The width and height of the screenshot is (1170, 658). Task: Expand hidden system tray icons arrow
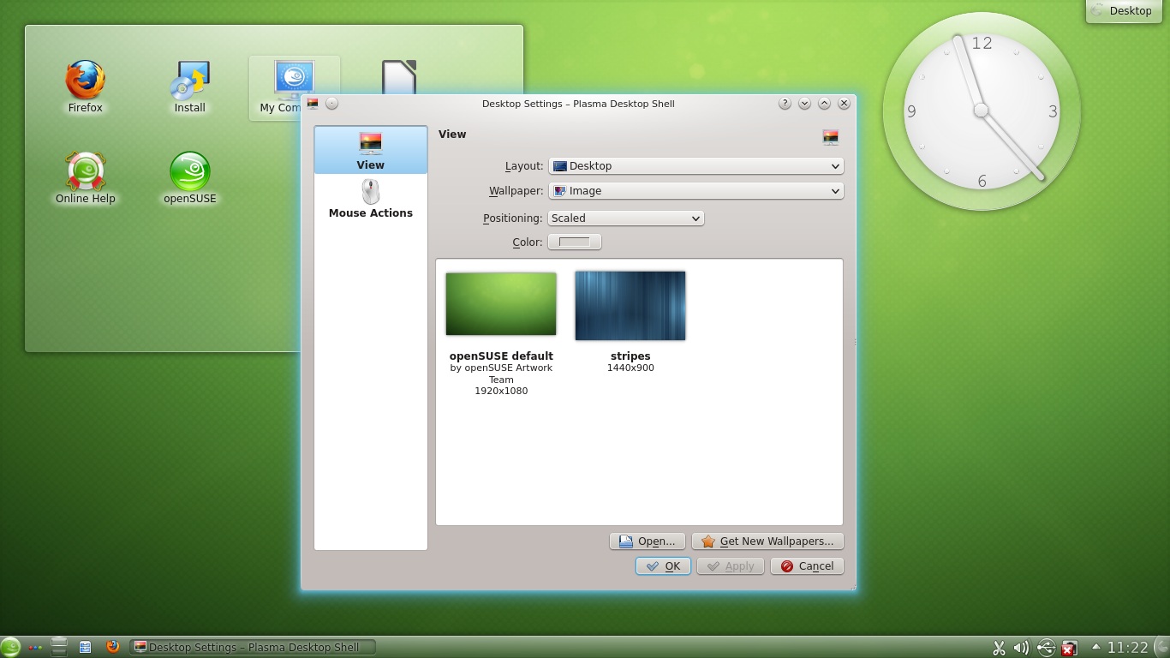coord(1095,647)
